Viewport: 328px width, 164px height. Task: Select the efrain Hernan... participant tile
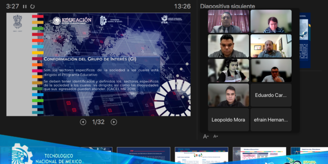pyautogui.click(x=271, y=120)
